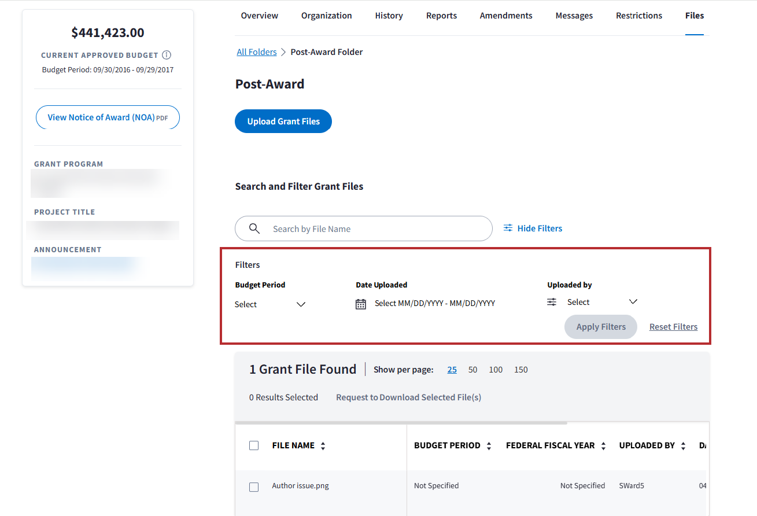757x516 pixels.
Task: Click the Reset Filters link
Action: (673, 327)
